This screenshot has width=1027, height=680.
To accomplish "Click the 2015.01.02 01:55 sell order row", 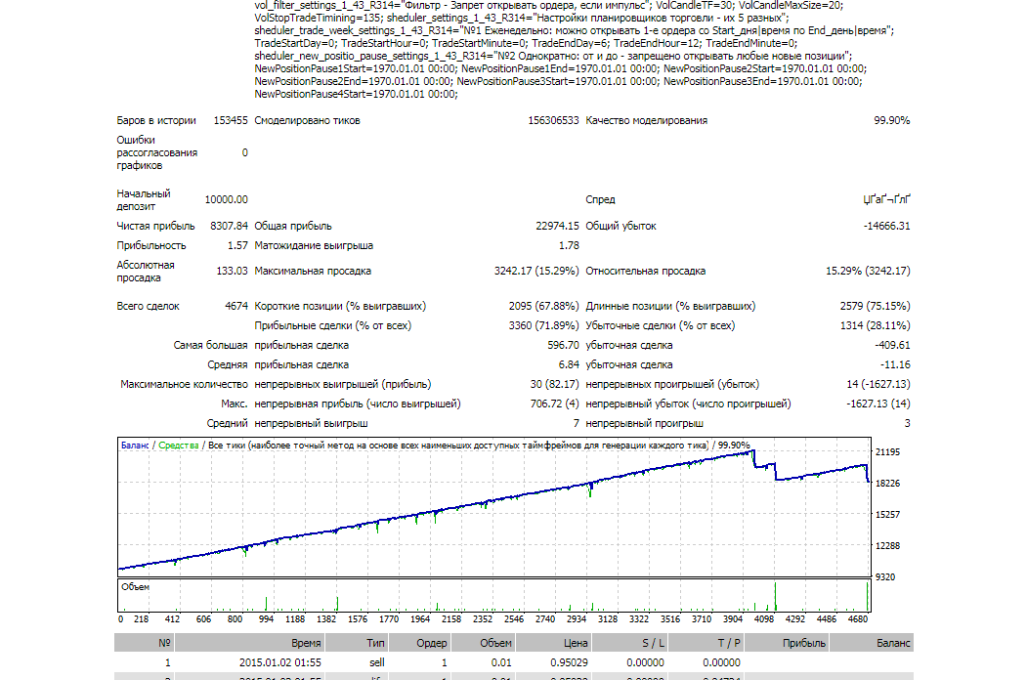I will 514,662.
